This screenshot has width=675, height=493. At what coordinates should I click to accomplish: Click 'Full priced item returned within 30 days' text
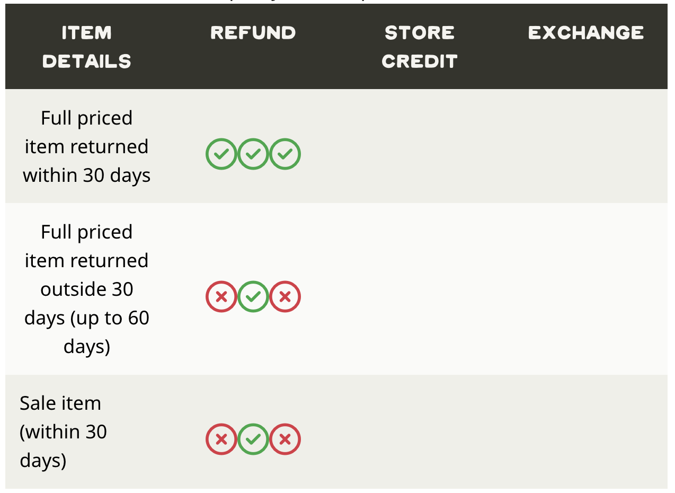coord(87,146)
